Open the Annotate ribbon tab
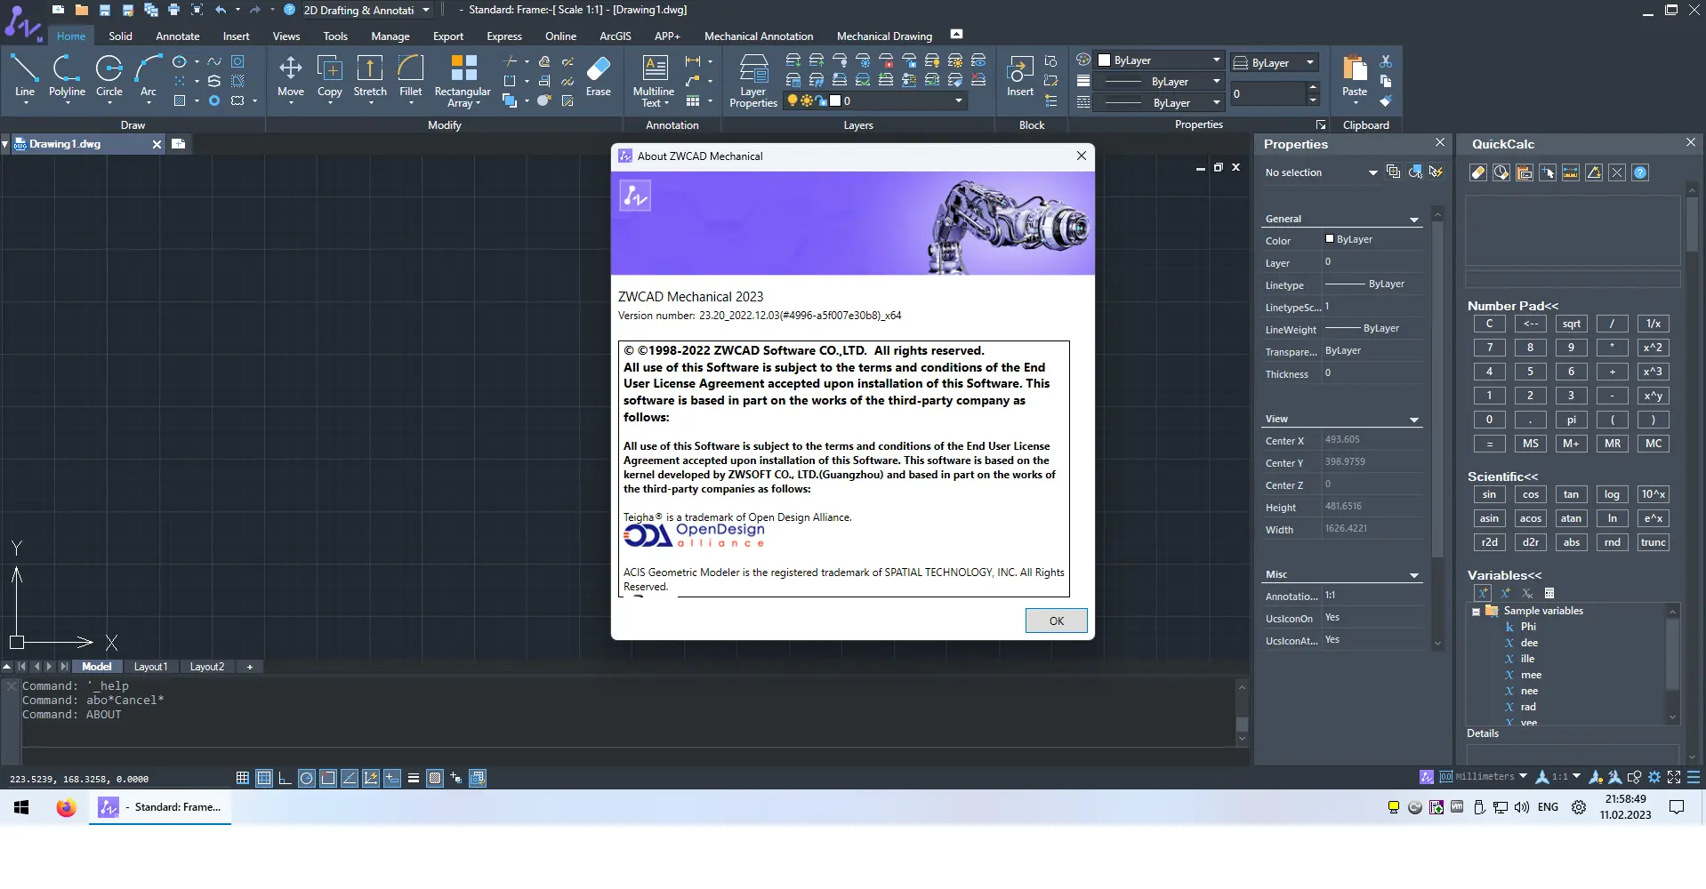 point(177,36)
